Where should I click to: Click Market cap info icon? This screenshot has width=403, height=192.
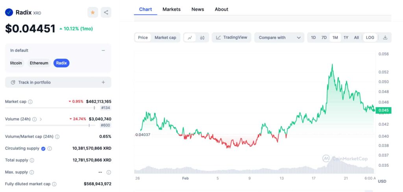[30, 102]
